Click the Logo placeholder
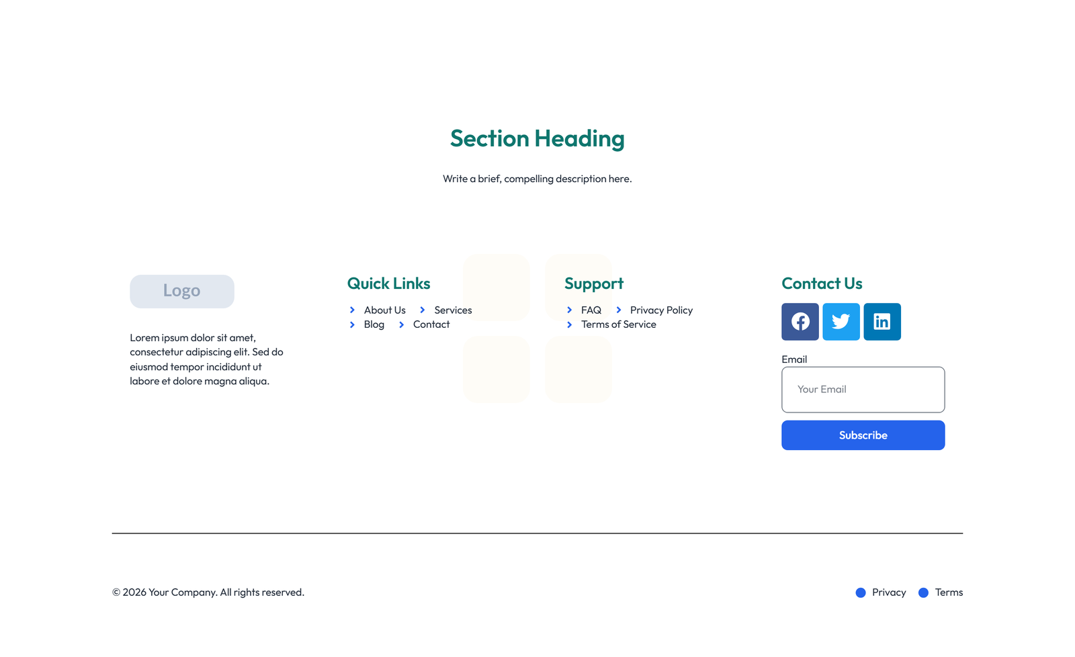1075x657 pixels. [181, 291]
